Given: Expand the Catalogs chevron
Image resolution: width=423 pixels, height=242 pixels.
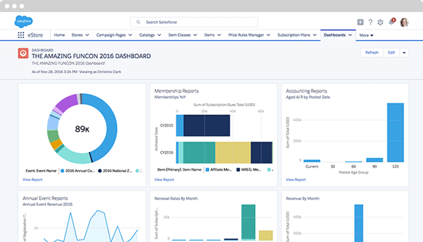Looking at the screenshot, I should [160, 35].
